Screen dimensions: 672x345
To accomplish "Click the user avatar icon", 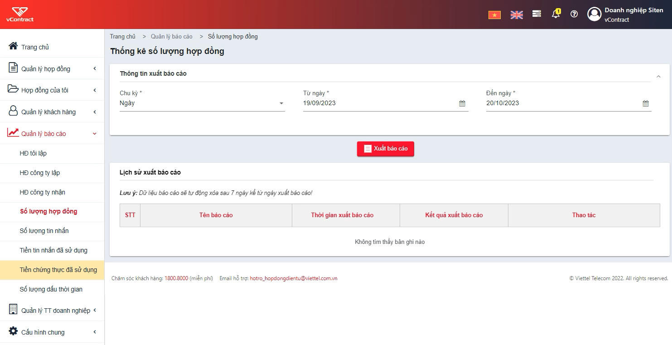I will pyautogui.click(x=594, y=14).
